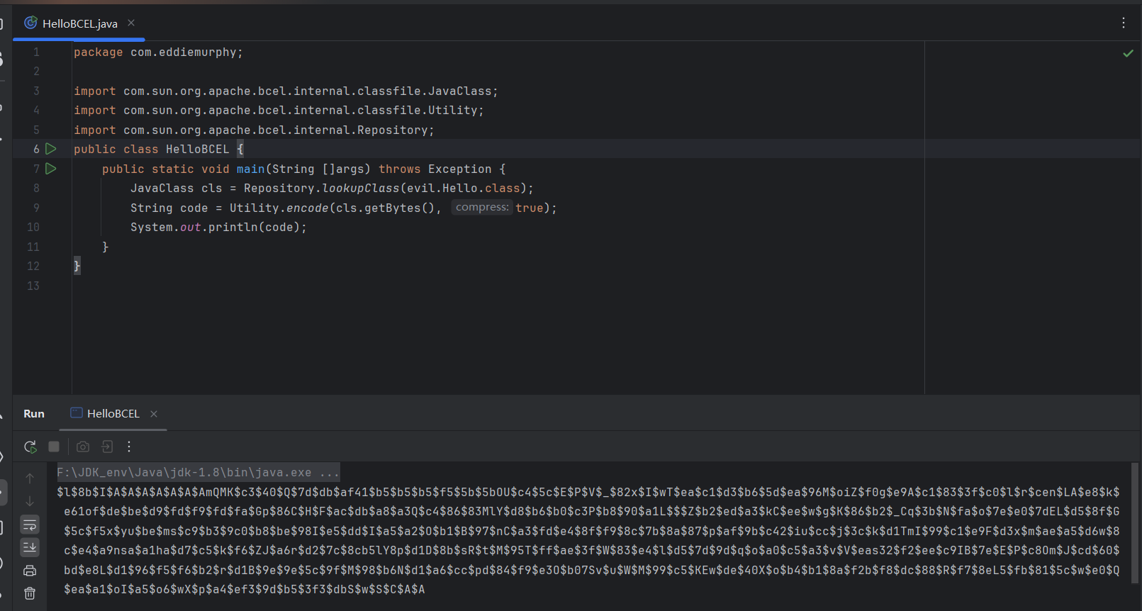Print the console output
1142x611 pixels.
pyautogui.click(x=30, y=571)
